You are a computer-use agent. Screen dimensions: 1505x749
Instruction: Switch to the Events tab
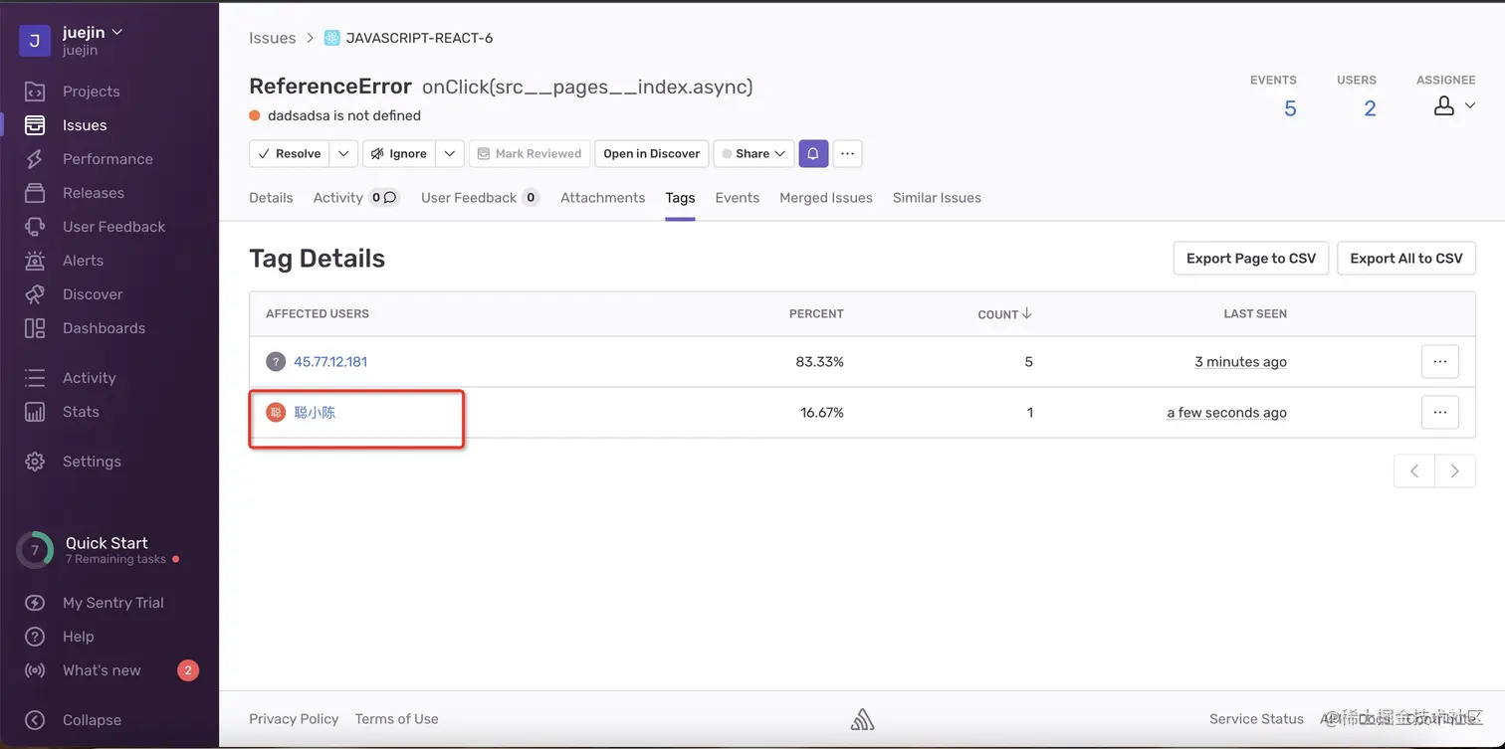point(737,198)
